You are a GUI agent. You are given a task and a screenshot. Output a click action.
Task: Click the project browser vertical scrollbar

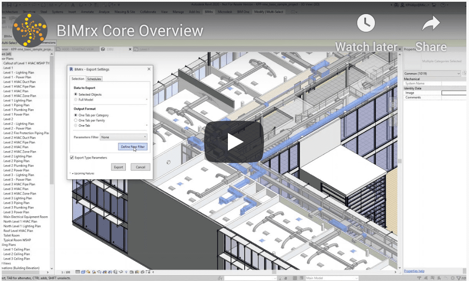[x=51, y=120]
